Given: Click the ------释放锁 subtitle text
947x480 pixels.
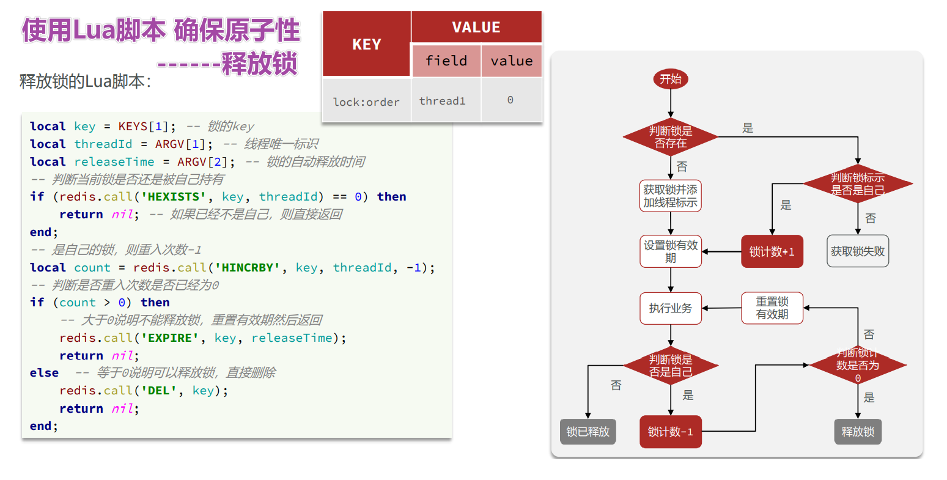Looking at the screenshot, I should coord(227,64).
